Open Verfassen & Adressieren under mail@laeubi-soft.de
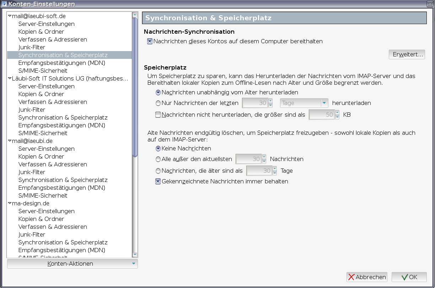The width and height of the screenshot is (435, 288). pos(53,39)
